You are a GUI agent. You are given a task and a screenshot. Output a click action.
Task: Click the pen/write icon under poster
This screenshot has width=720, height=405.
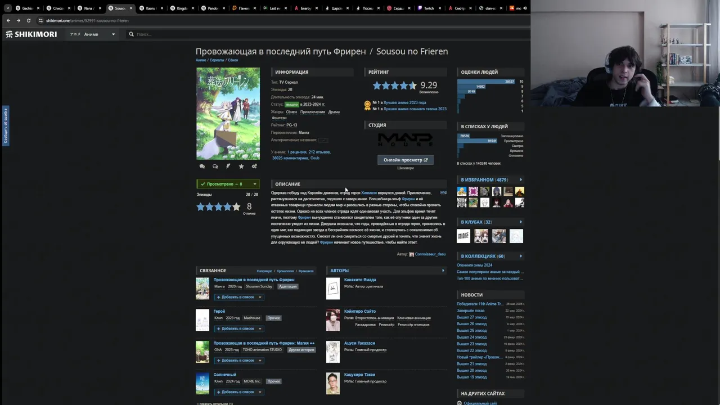[x=228, y=166]
